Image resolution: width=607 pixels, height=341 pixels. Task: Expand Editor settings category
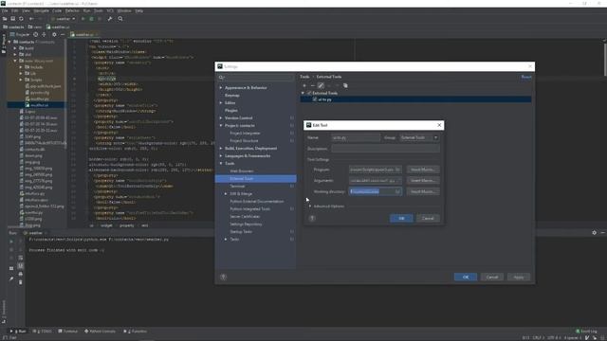click(x=221, y=103)
